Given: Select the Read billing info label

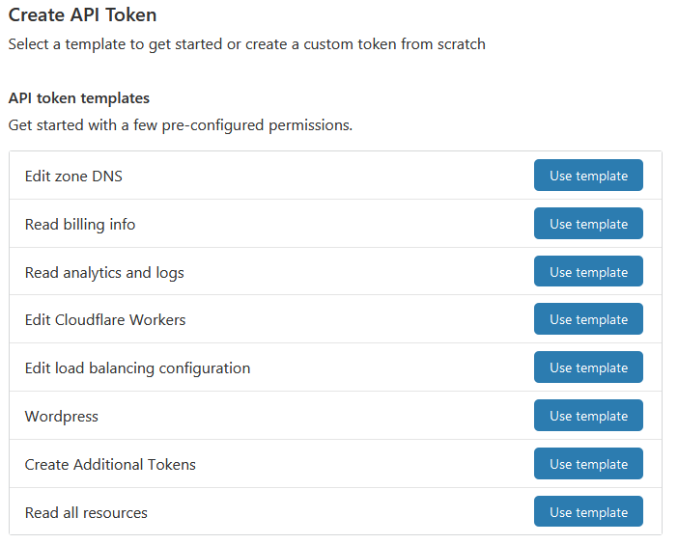Looking at the screenshot, I should coord(80,224).
